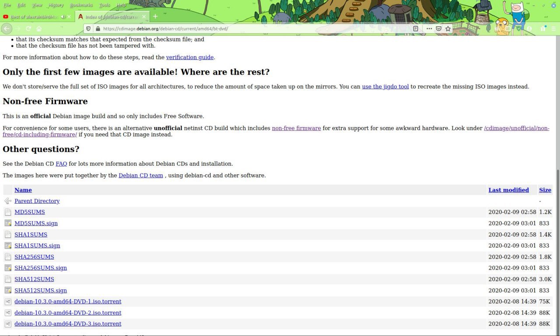This screenshot has width=560, height=336.
Task: Go to Parent Directory link
Action: tap(37, 201)
